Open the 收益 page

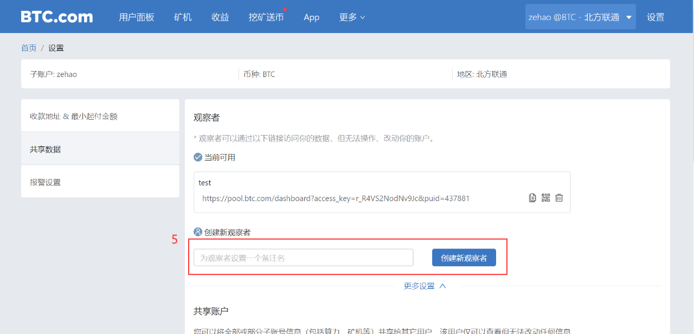coord(220,17)
